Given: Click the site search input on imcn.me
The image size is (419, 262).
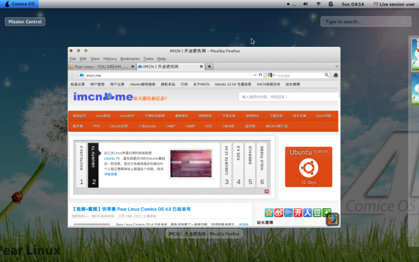Looking at the screenshot, I should [x=289, y=97].
